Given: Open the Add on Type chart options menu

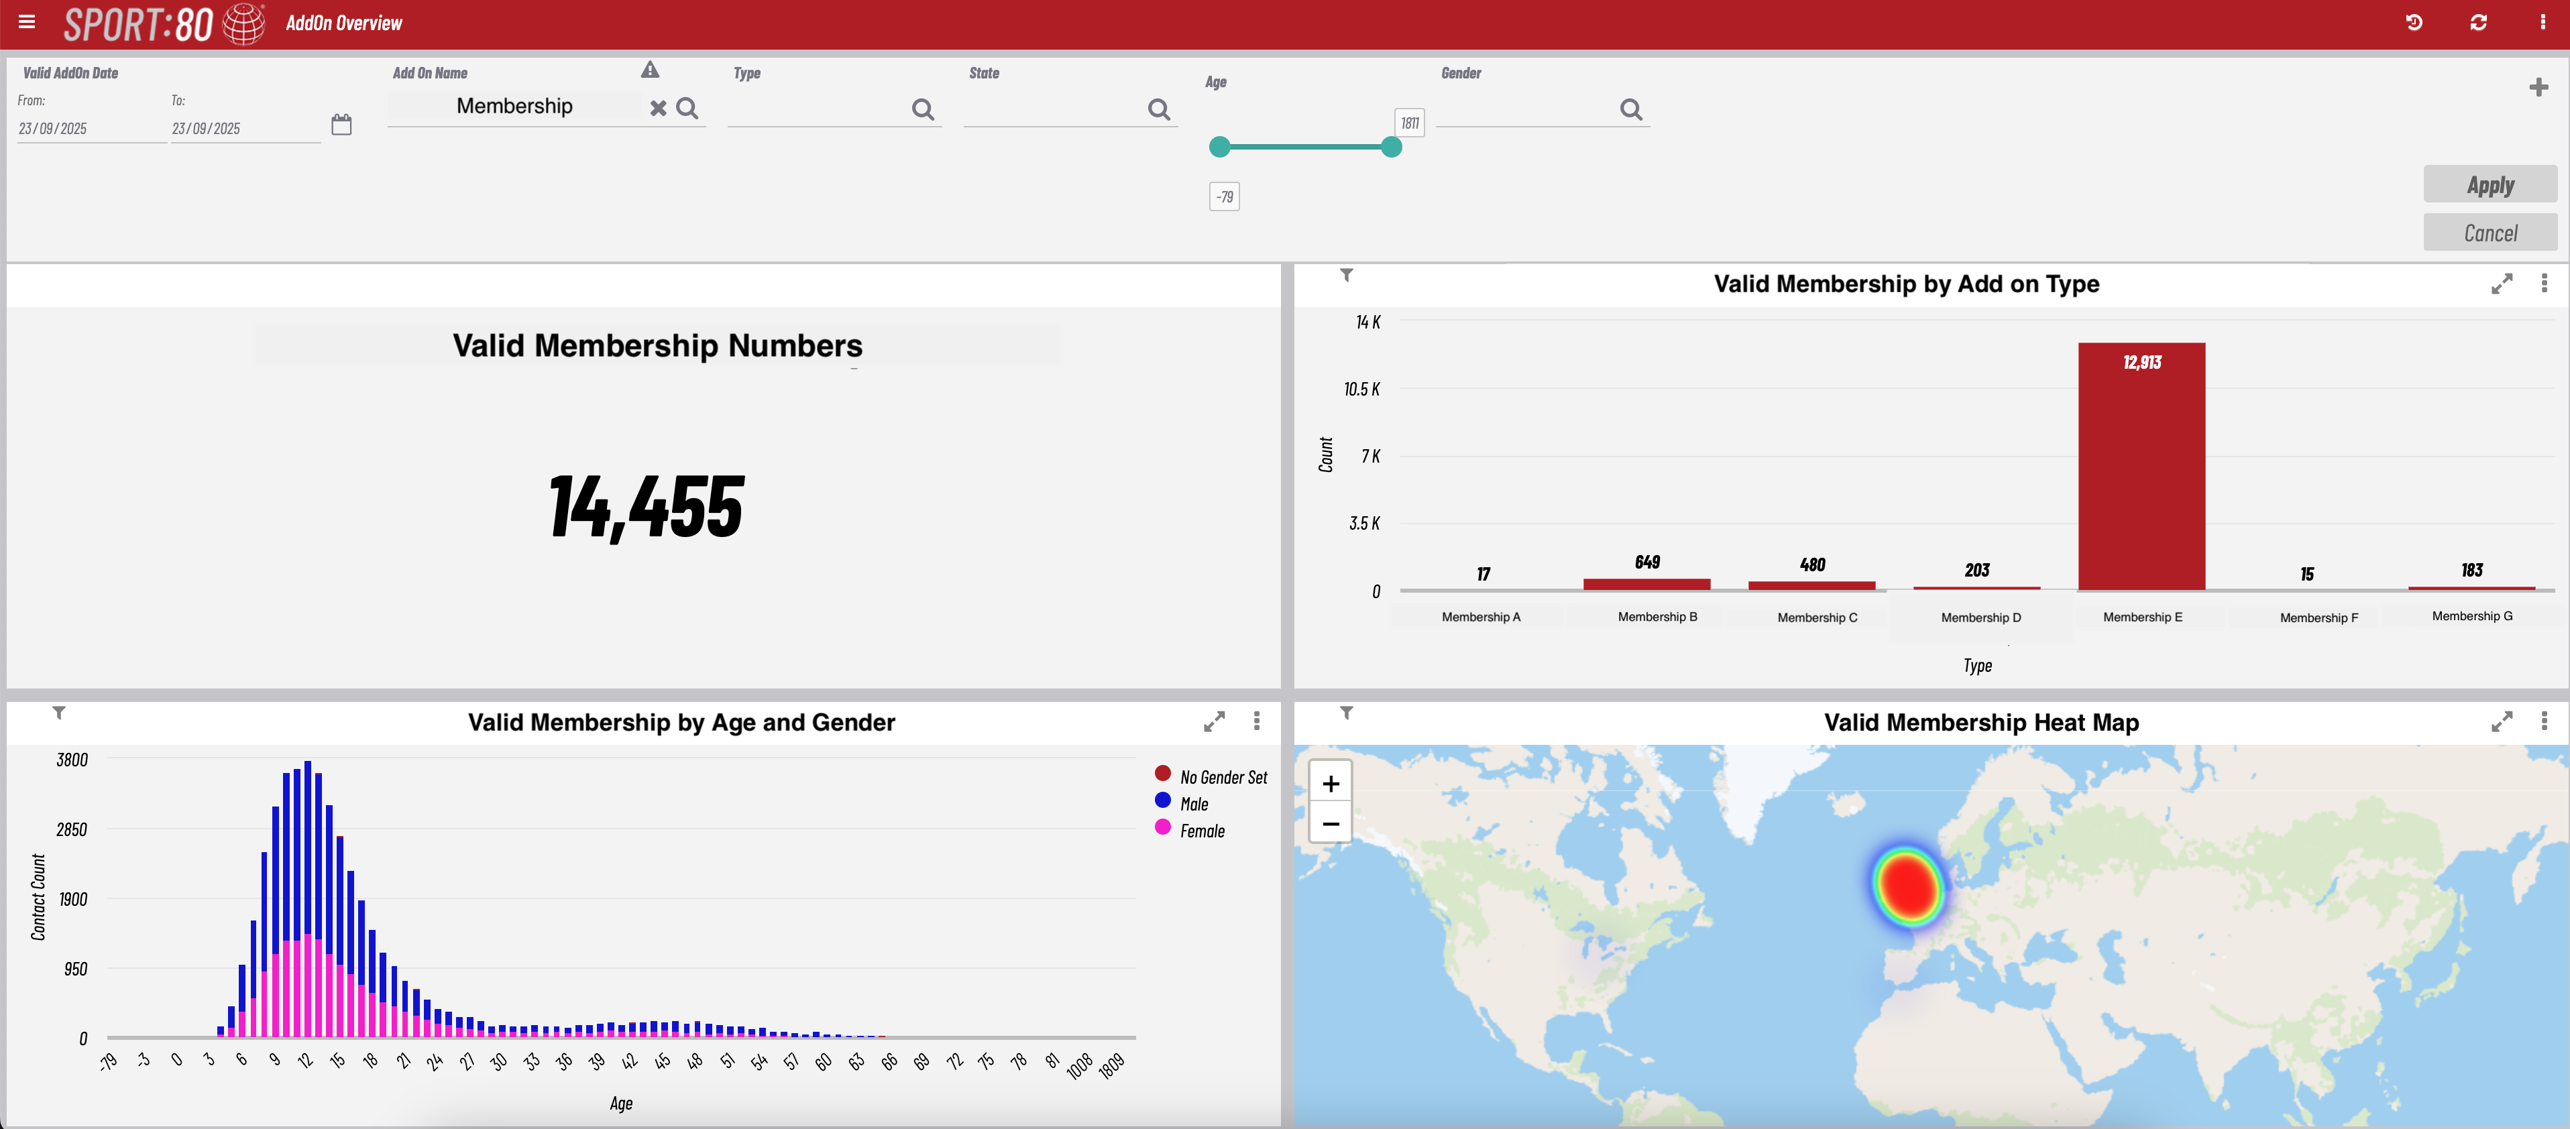Looking at the screenshot, I should tap(2544, 283).
